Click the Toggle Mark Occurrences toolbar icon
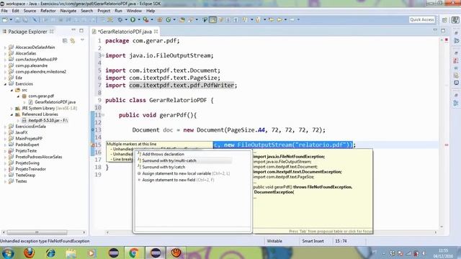 [x=213, y=19]
